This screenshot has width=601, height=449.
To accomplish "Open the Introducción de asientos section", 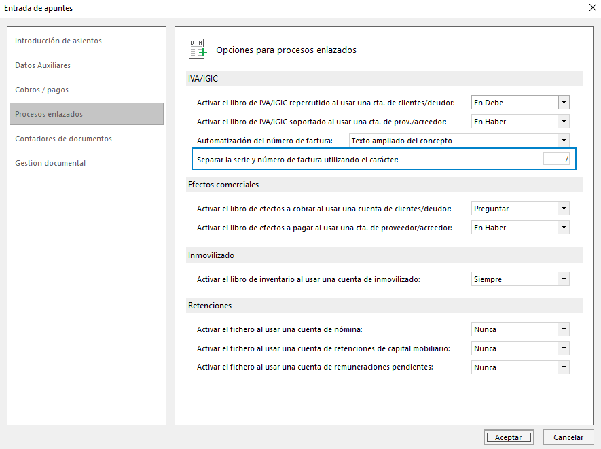I will [58, 41].
